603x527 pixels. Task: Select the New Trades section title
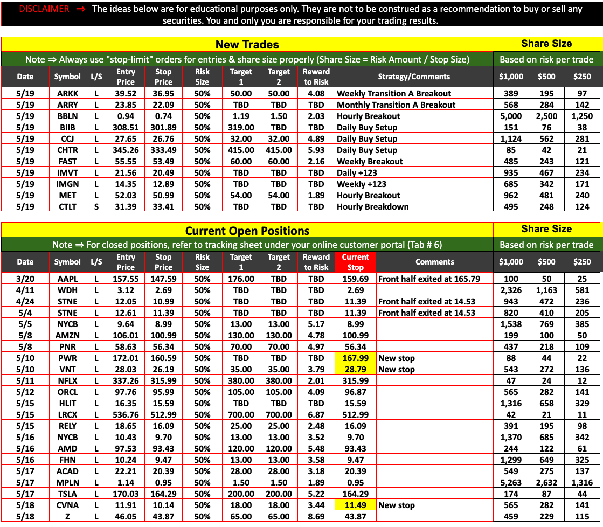click(x=246, y=44)
